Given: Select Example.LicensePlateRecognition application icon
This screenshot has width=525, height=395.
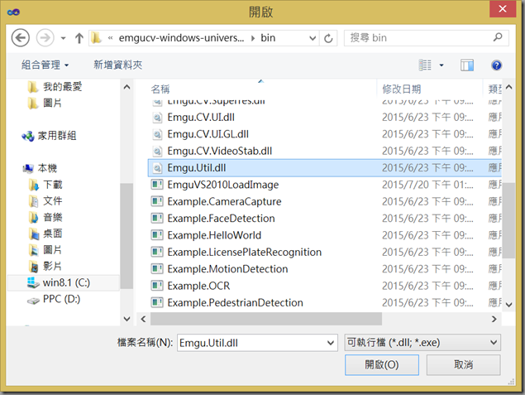Looking at the screenshot, I should [x=157, y=252].
